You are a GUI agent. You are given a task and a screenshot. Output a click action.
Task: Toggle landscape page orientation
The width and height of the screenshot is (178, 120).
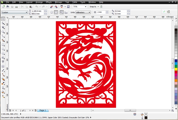click(56, 12)
